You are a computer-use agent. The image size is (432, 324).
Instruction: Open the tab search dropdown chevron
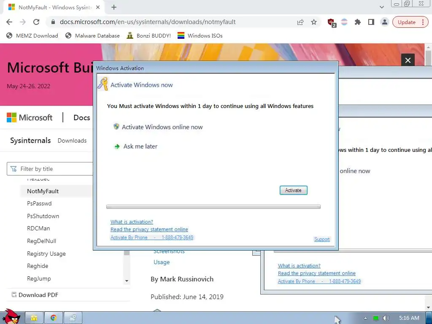(381, 8)
